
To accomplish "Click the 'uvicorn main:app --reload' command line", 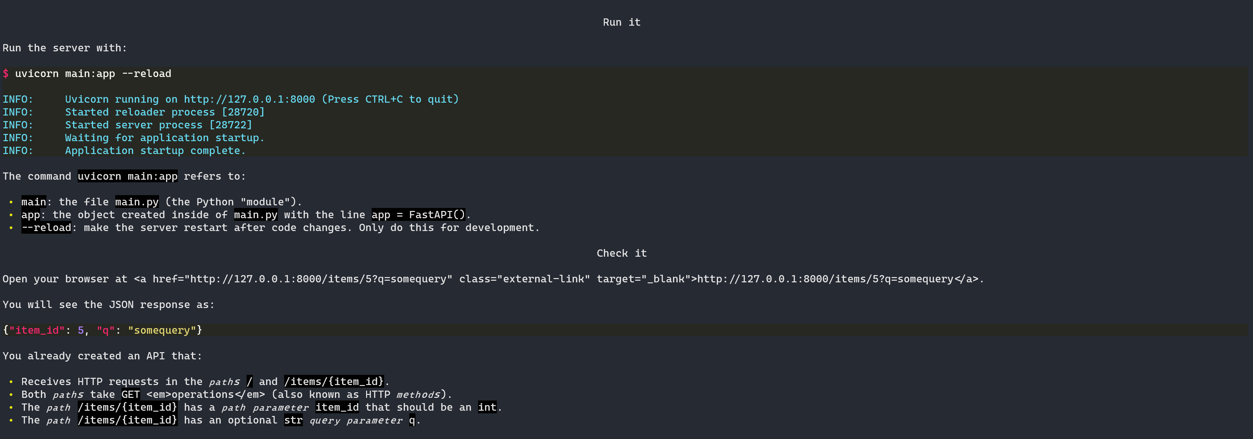I will (93, 74).
